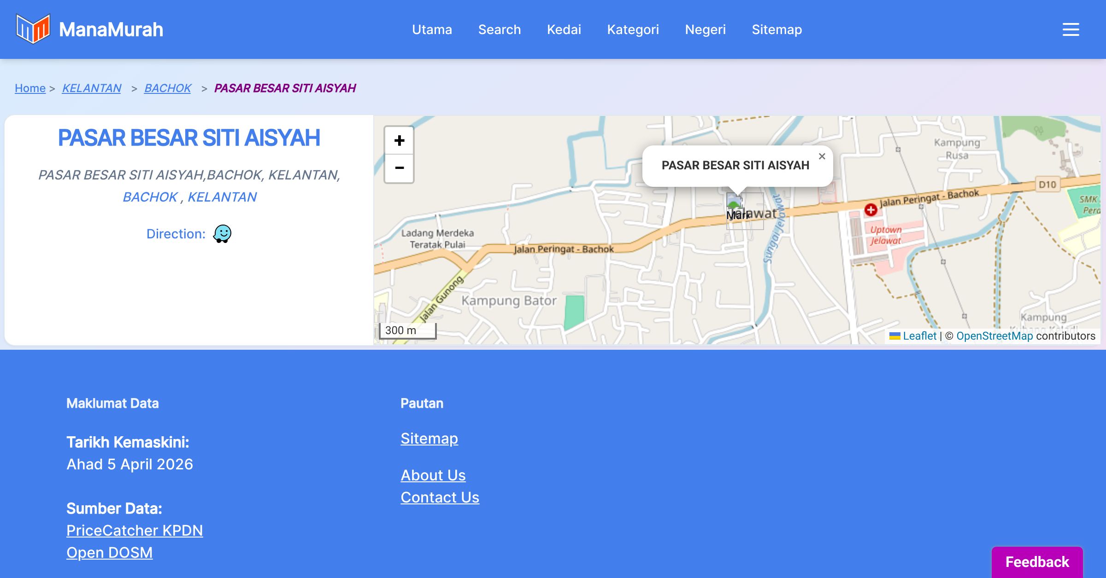Open the Leaflet attribution link

pyautogui.click(x=919, y=336)
